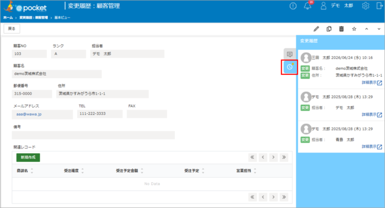Open 詳細表示 for 担当者 青島 太郎 entry
385x208 pixels.
372,146
